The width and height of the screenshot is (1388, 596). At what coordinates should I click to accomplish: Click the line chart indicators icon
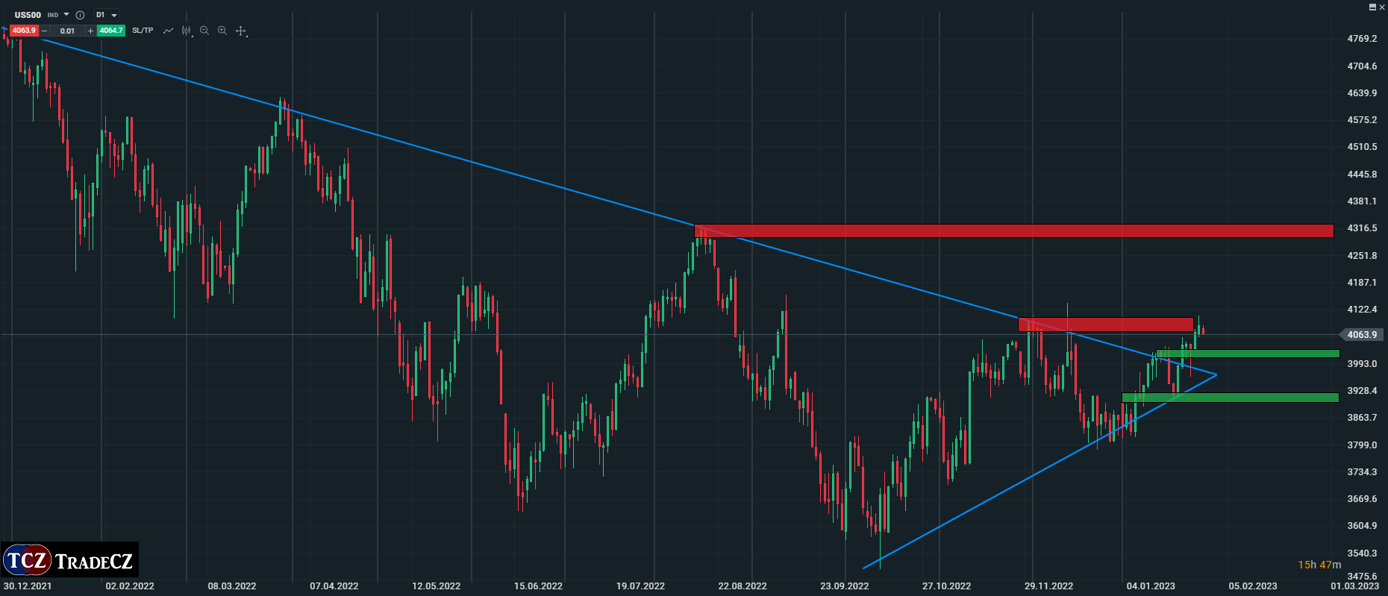[x=168, y=31]
